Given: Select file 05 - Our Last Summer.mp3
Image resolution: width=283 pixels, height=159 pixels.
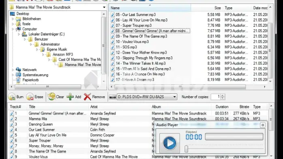Looking at the screenshot, I should pos(135,15).
